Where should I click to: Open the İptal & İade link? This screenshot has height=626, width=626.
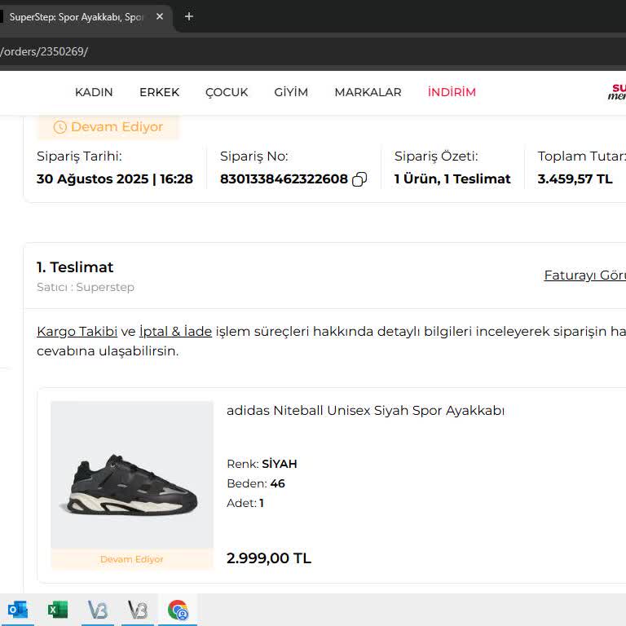click(175, 331)
